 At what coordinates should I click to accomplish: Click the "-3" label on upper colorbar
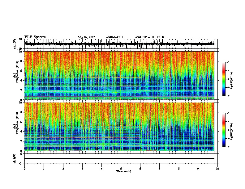coord(228,62)
